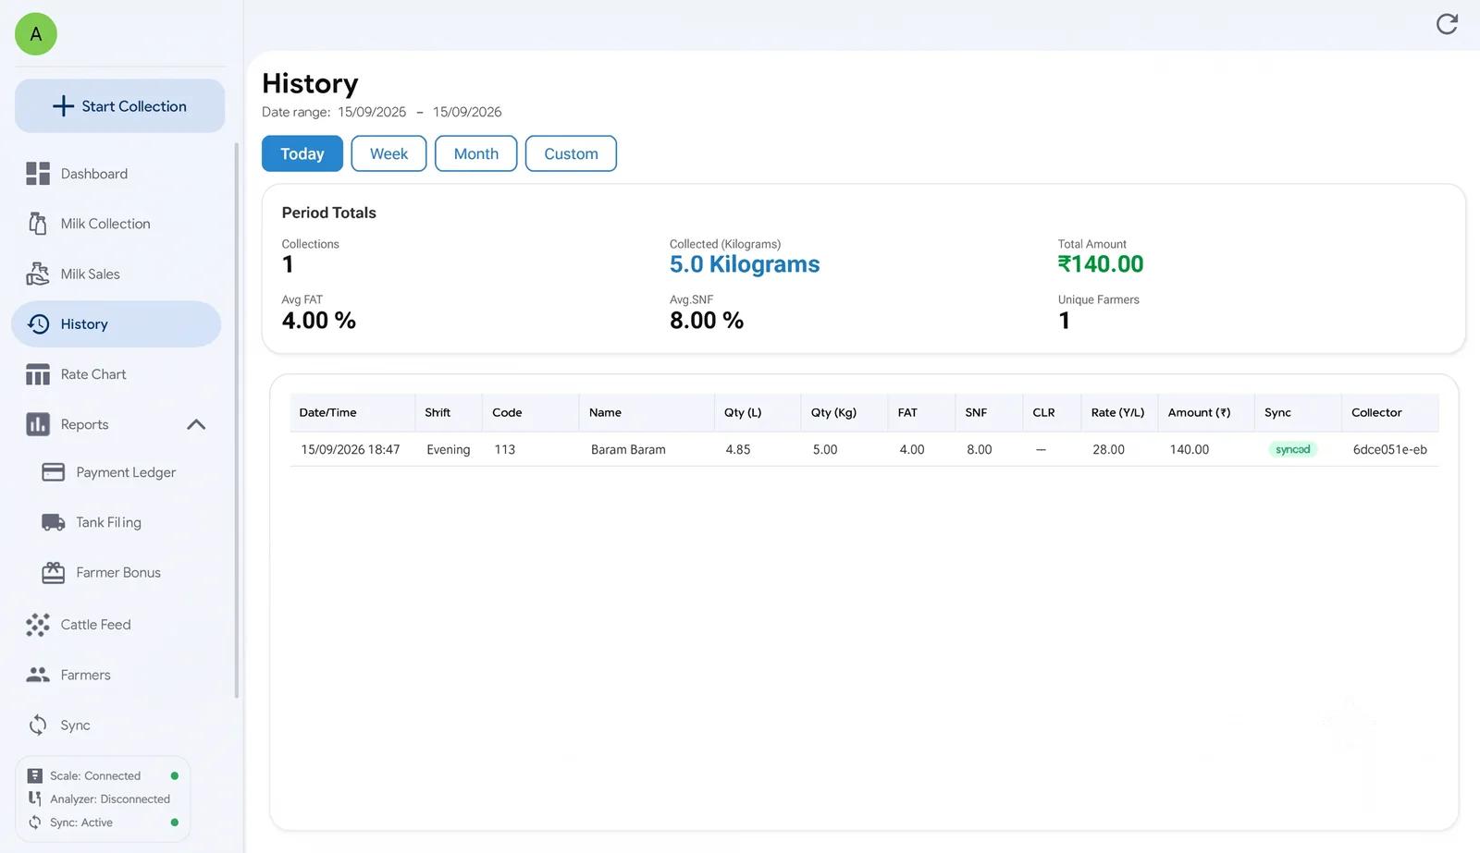Click the Milk Sales icon

pyautogui.click(x=38, y=274)
